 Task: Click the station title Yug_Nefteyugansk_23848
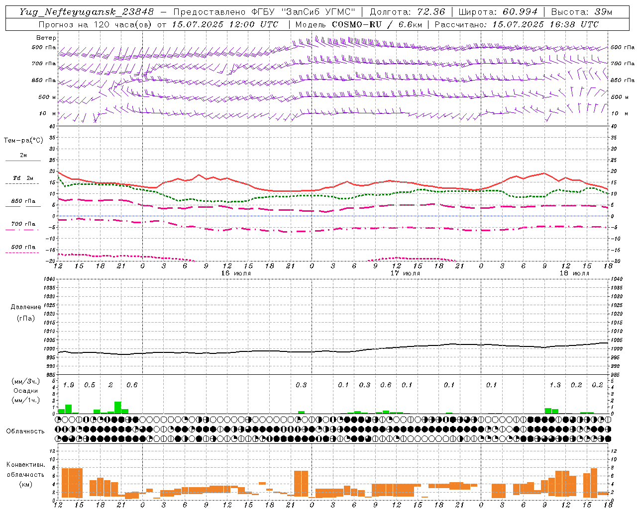[87, 12]
